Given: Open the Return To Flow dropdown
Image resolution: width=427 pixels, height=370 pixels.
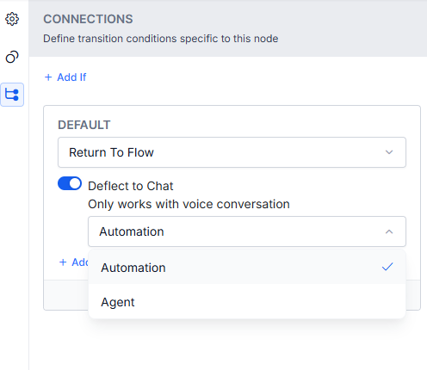Looking at the screenshot, I should [232, 152].
